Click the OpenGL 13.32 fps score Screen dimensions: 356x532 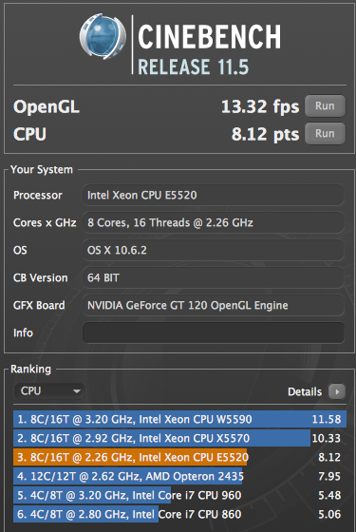(260, 106)
